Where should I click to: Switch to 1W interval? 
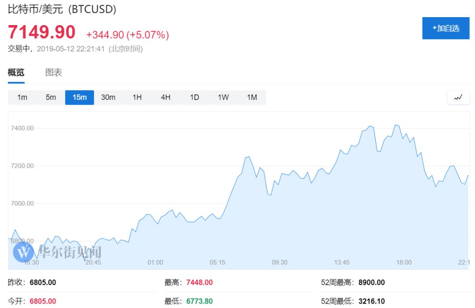click(x=223, y=97)
